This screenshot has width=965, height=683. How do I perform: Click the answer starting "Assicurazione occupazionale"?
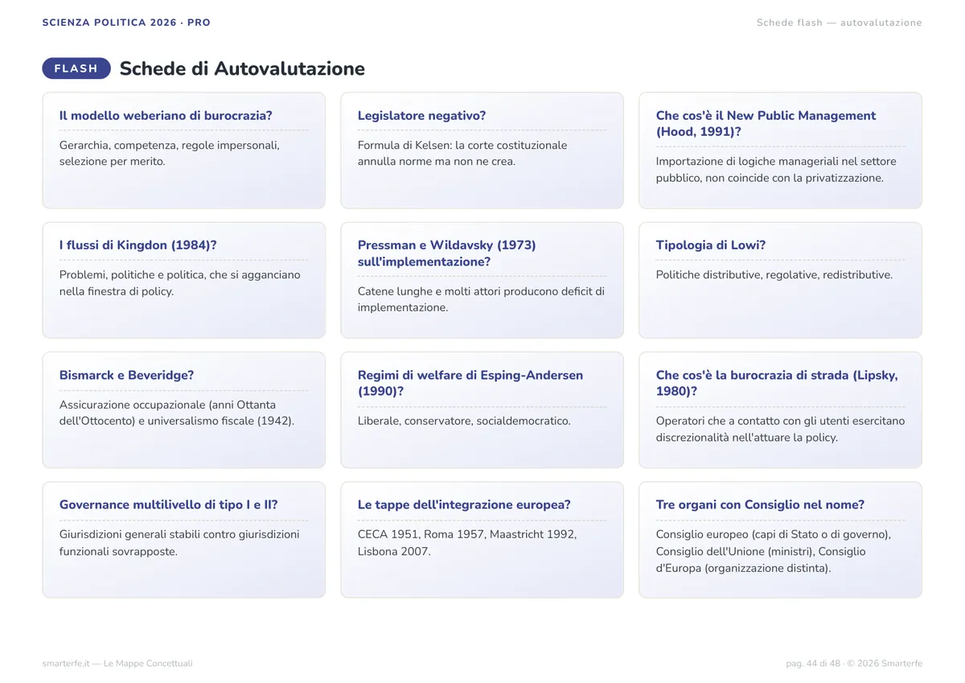pyautogui.click(x=177, y=413)
